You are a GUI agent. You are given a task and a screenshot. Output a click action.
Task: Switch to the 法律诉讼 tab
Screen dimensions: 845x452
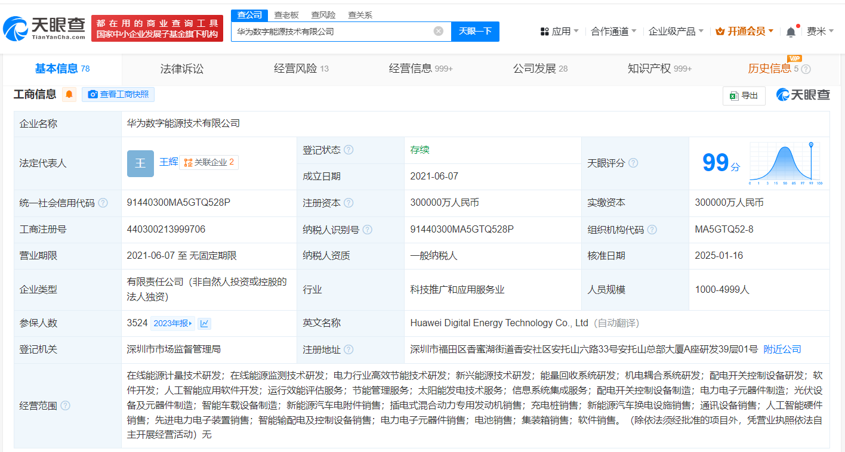tap(181, 68)
